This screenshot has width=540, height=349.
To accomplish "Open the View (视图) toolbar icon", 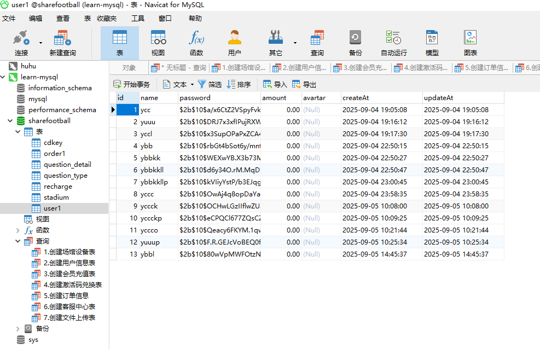I will 158,43.
